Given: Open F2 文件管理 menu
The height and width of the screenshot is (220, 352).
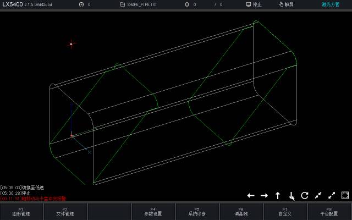Looking at the screenshot, I should point(65,212).
